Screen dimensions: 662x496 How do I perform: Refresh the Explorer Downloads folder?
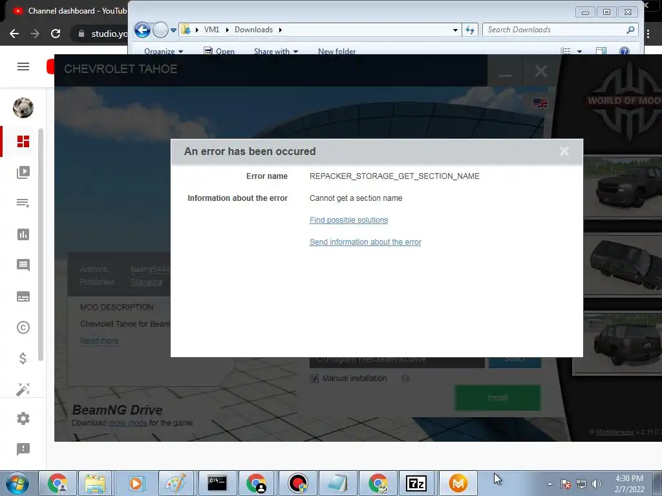[470, 30]
